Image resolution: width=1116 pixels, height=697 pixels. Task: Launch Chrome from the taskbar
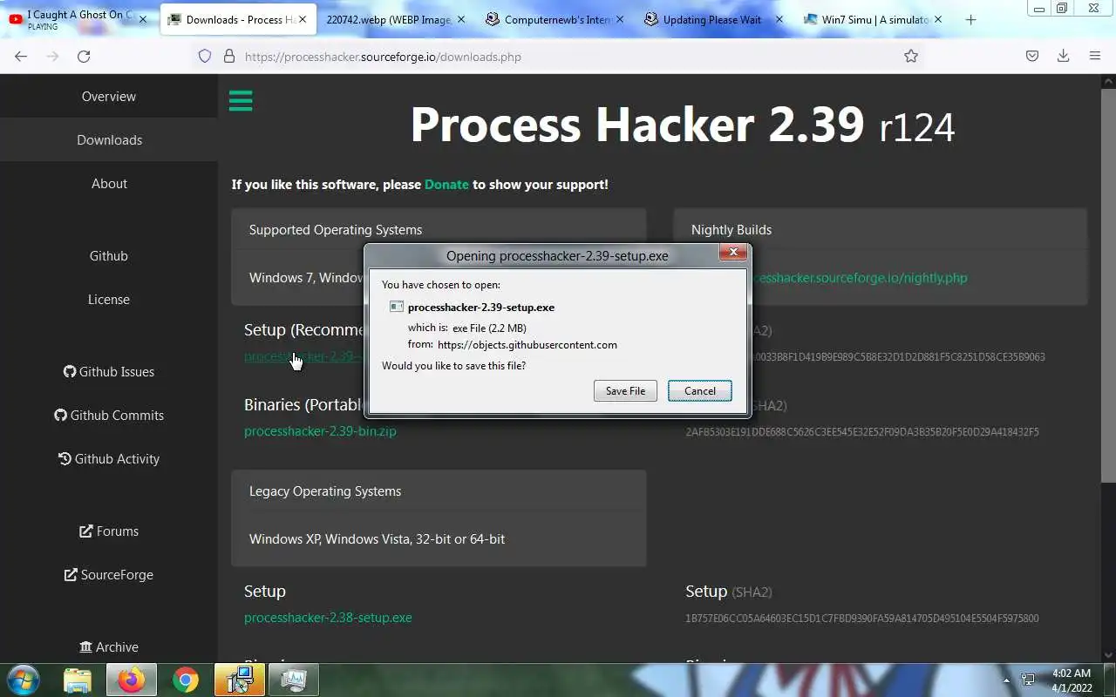pyautogui.click(x=185, y=680)
